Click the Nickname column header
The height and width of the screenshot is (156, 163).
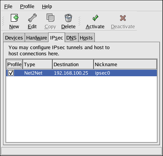point(125,64)
